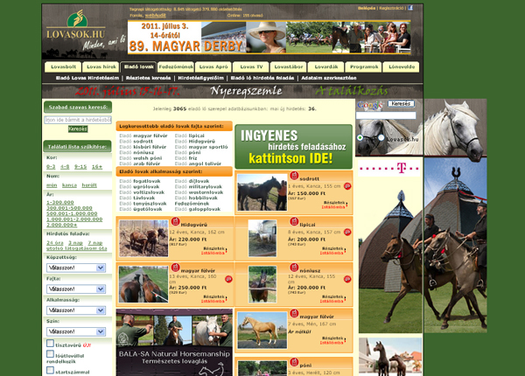Click the Facebook icon in the header
525x376 pixels.
(x=410, y=8)
